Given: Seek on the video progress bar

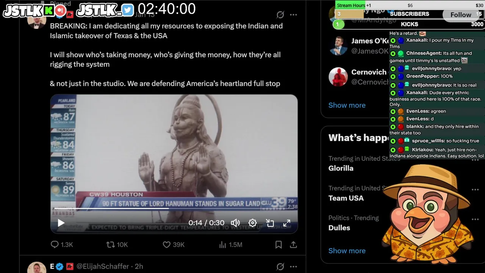Looking at the screenshot, I should coord(174,208).
